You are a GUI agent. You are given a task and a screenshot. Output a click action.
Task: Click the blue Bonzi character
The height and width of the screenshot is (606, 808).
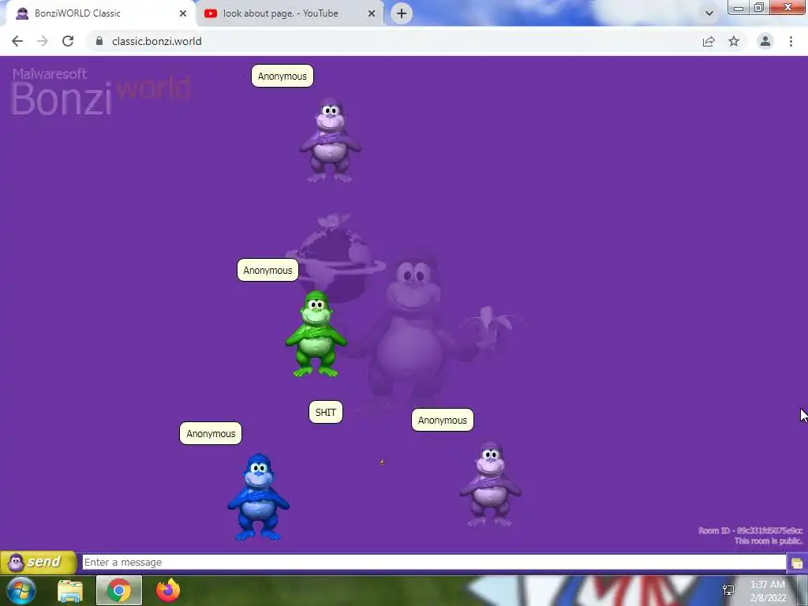point(258,497)
